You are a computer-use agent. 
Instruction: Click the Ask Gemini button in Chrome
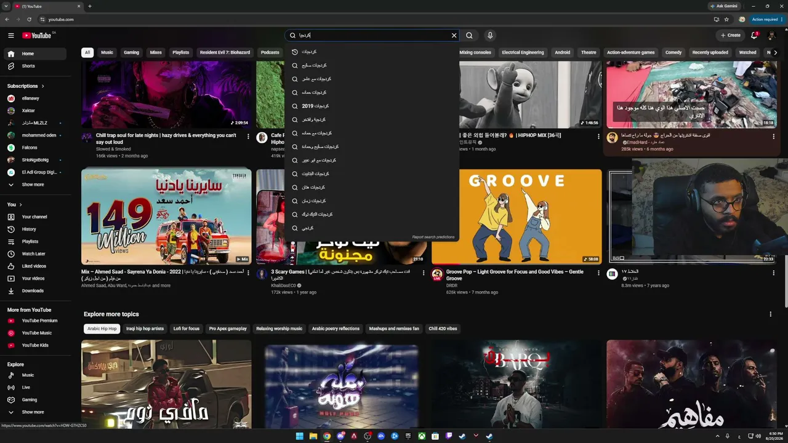pyautogui.click(x=724, y=6)
